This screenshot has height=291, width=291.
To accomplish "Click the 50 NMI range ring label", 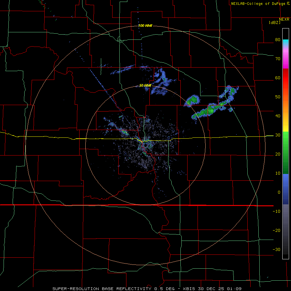I will (145, 86).
